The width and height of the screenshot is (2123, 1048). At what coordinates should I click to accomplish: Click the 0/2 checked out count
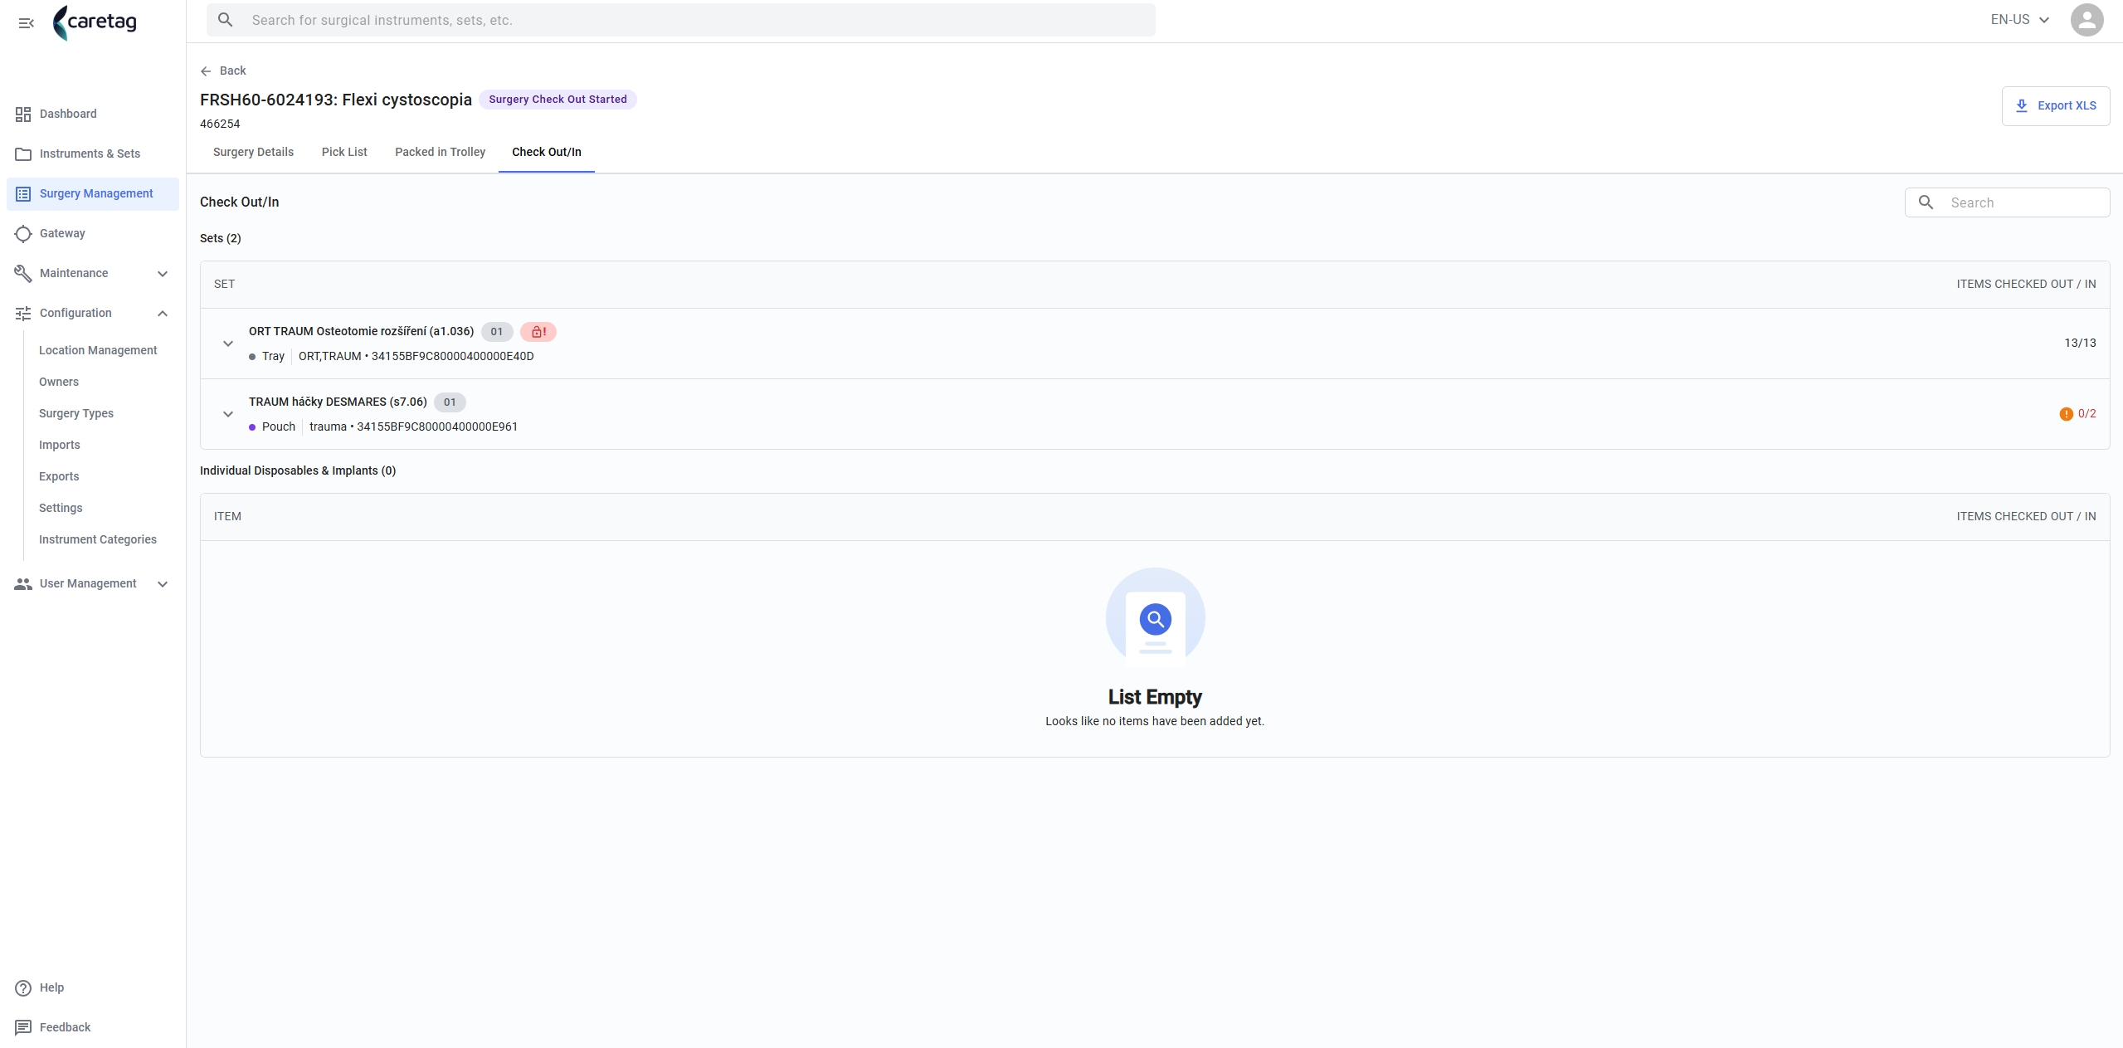coord(2086,414)
